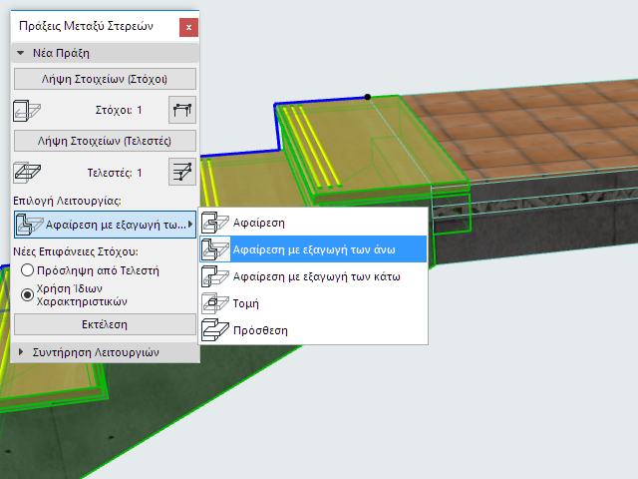
Task: Choose Αφαίρεση με εξαγωγή των κάτω
Action: (x=313, y=276)
